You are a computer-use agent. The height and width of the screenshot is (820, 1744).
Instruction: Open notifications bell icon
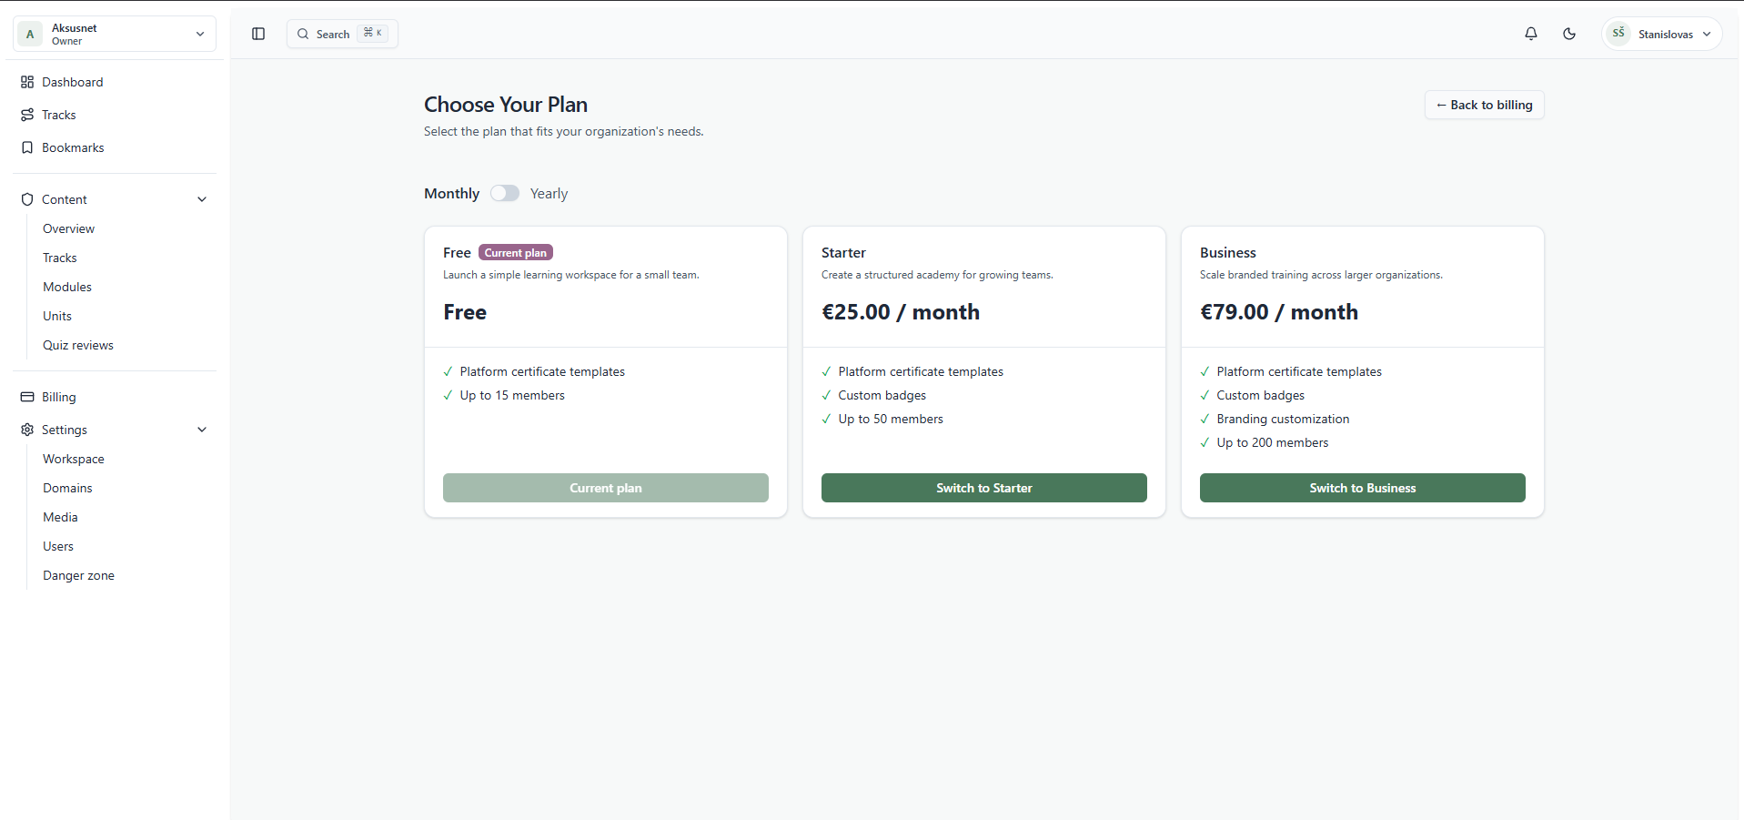tap(1531, 34)
